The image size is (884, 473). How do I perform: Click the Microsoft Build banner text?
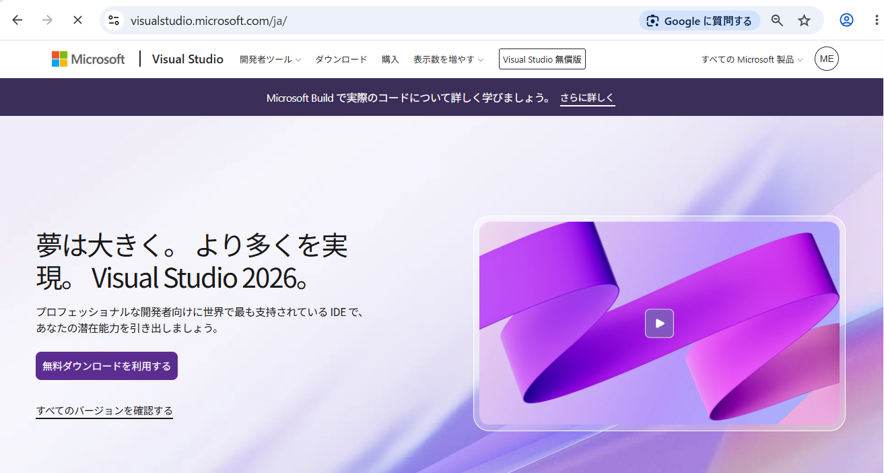coord(409,98)
